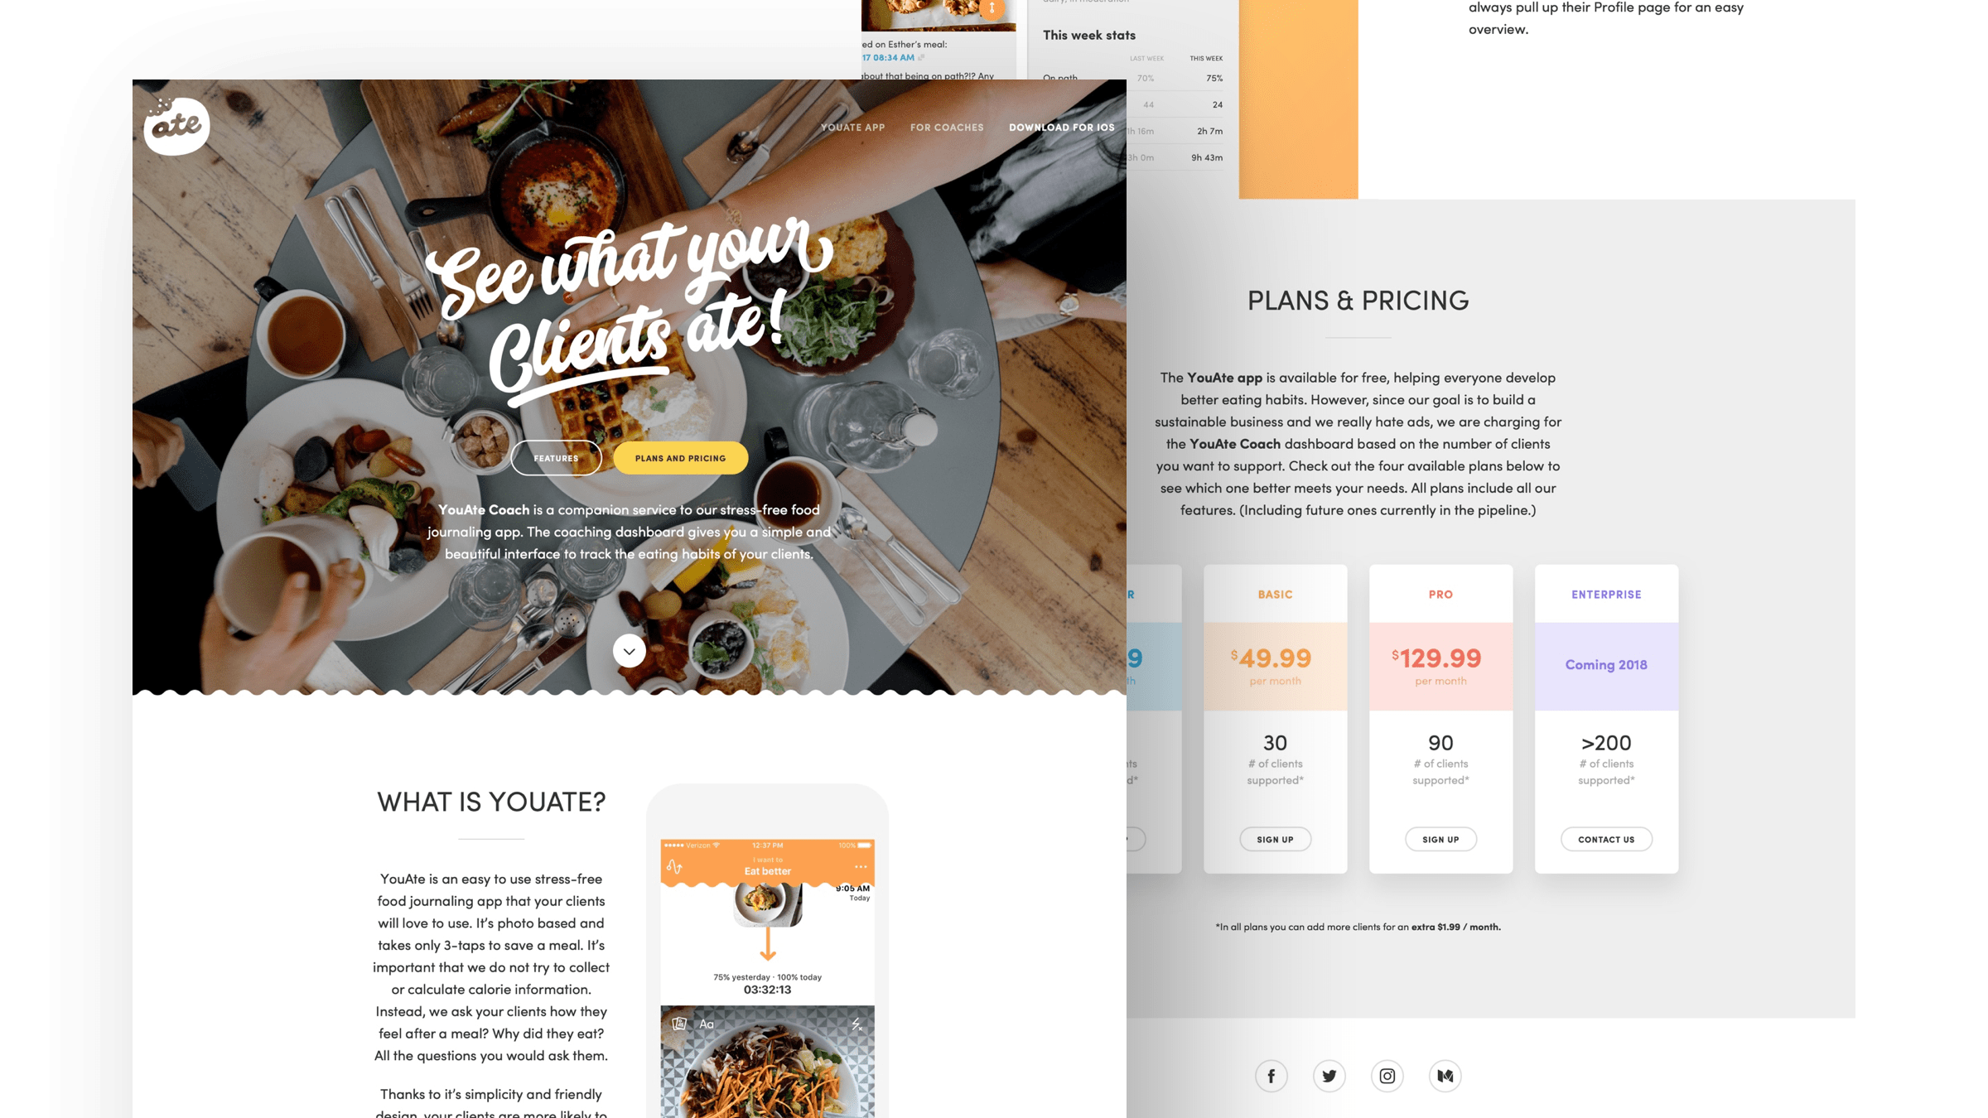Select the PRO plan SIGN UP button
The width and height of the screenshot is (1988, 1118).
pyautogui.click(x=1440, y=838)
